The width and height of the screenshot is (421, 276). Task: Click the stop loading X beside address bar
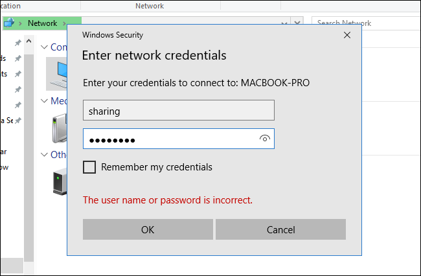coord(297,23)
